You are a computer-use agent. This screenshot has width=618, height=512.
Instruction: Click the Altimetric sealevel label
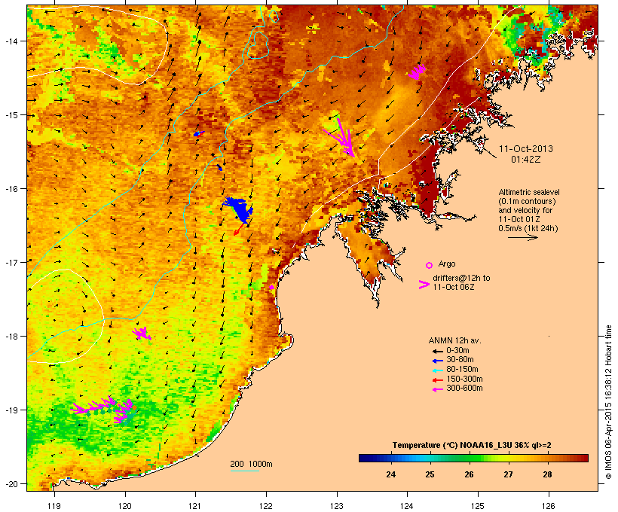tap(529, 192)
